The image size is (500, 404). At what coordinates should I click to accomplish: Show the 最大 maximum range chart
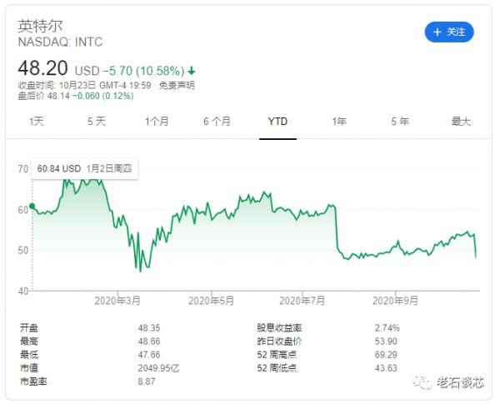(x=461, y=122)
